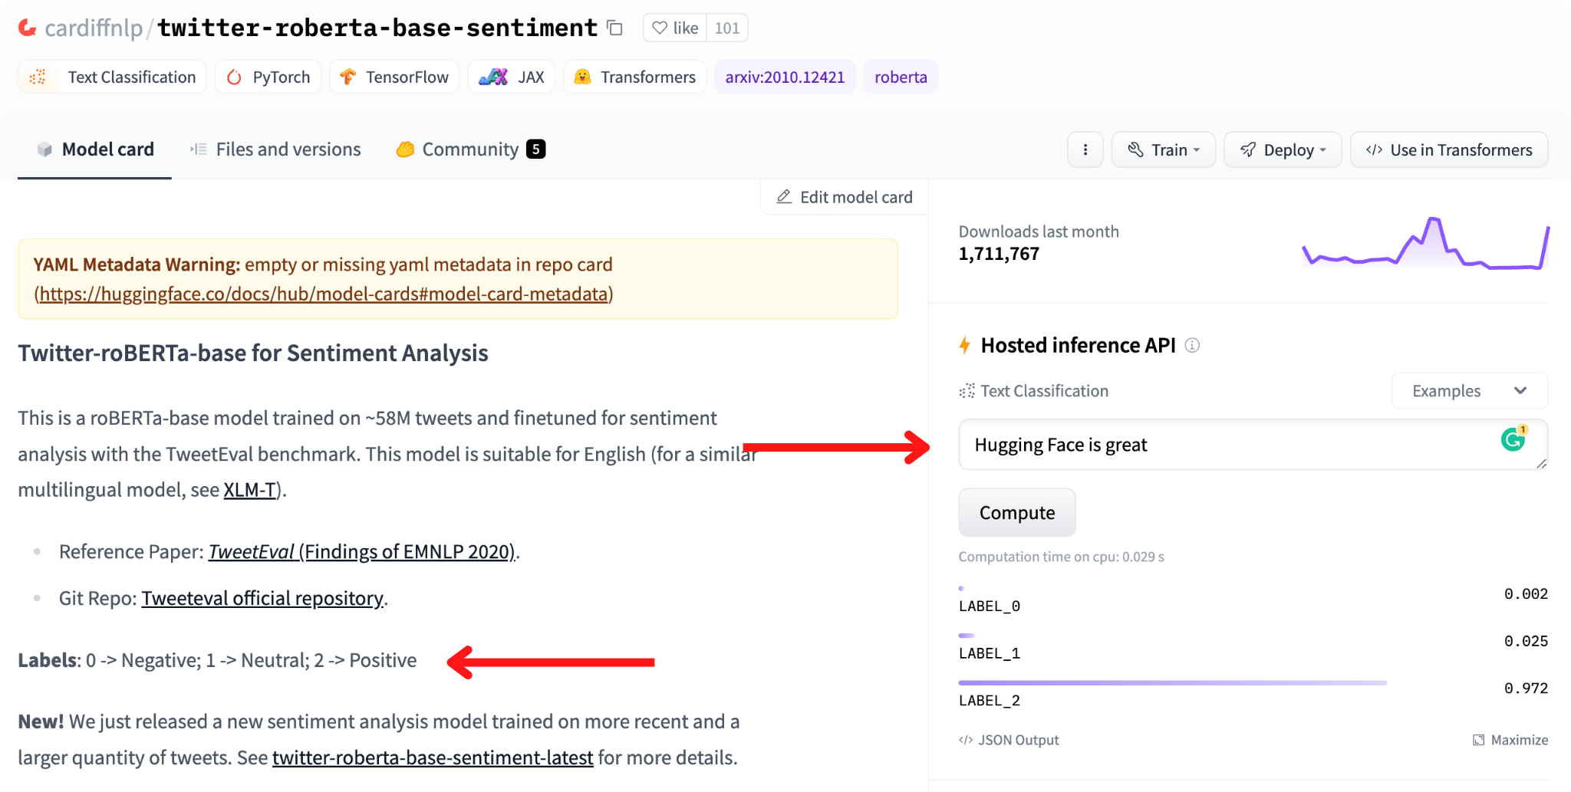Click the roberta tag
This screenshot has height=792, width=1571.
(x=901, y=77)
